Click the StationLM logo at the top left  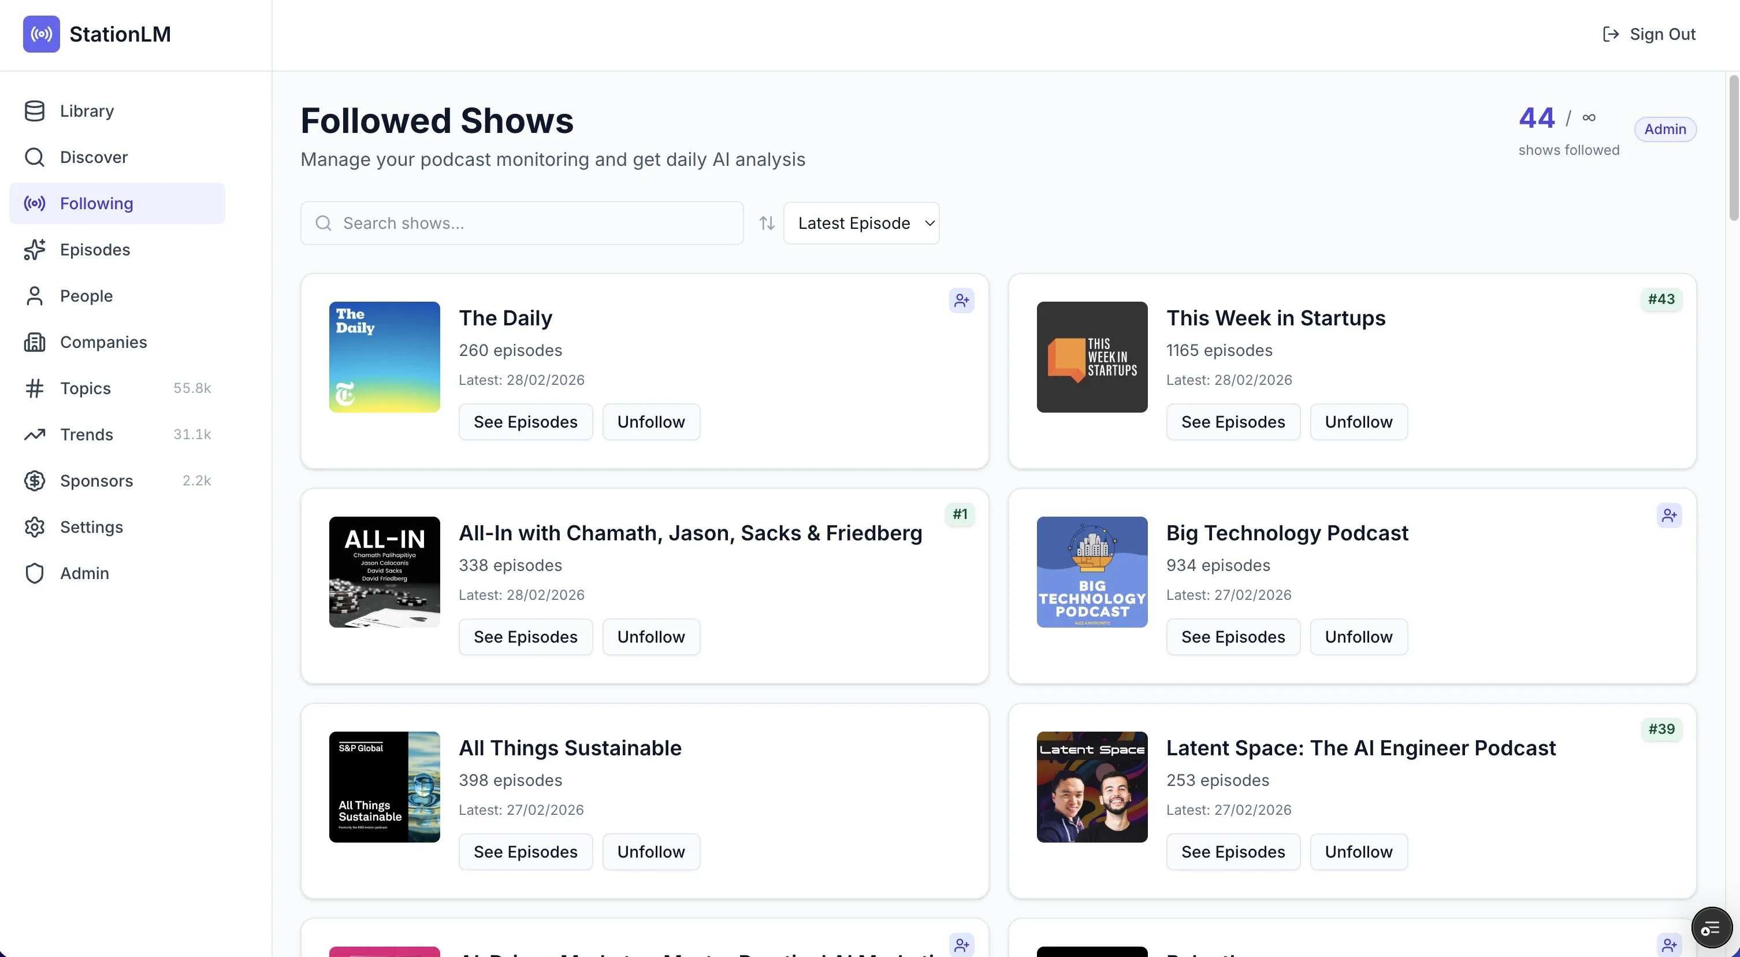(96, 34)
